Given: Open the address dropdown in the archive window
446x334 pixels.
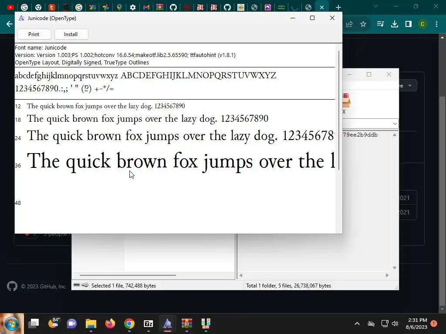Looking at the screenshot, I should click(395, 124).
